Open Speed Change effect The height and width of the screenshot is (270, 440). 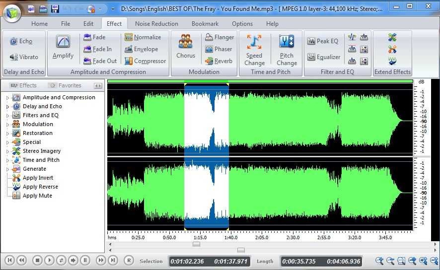254,49
